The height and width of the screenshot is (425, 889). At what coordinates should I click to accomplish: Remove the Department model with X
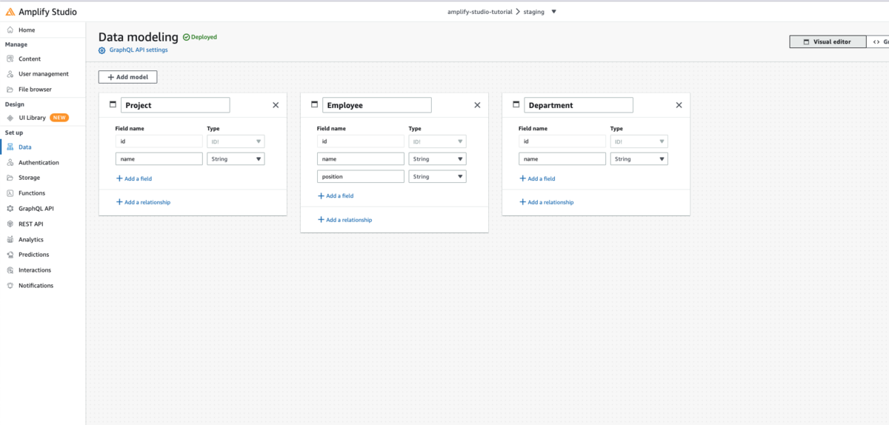(679, 105)
